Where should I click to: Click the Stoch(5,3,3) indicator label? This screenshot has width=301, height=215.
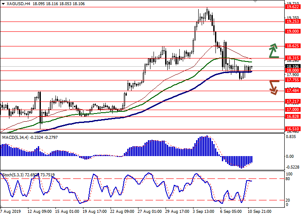[x=13, y=175]
